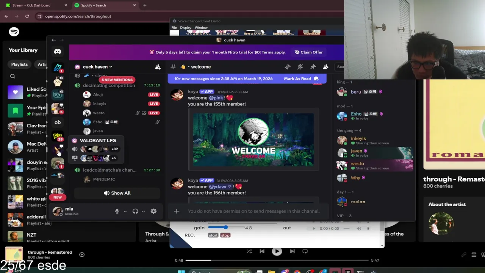Screen dimensions: 485x273
Task: Skip to next Spotify track
Action: point(292,251)
